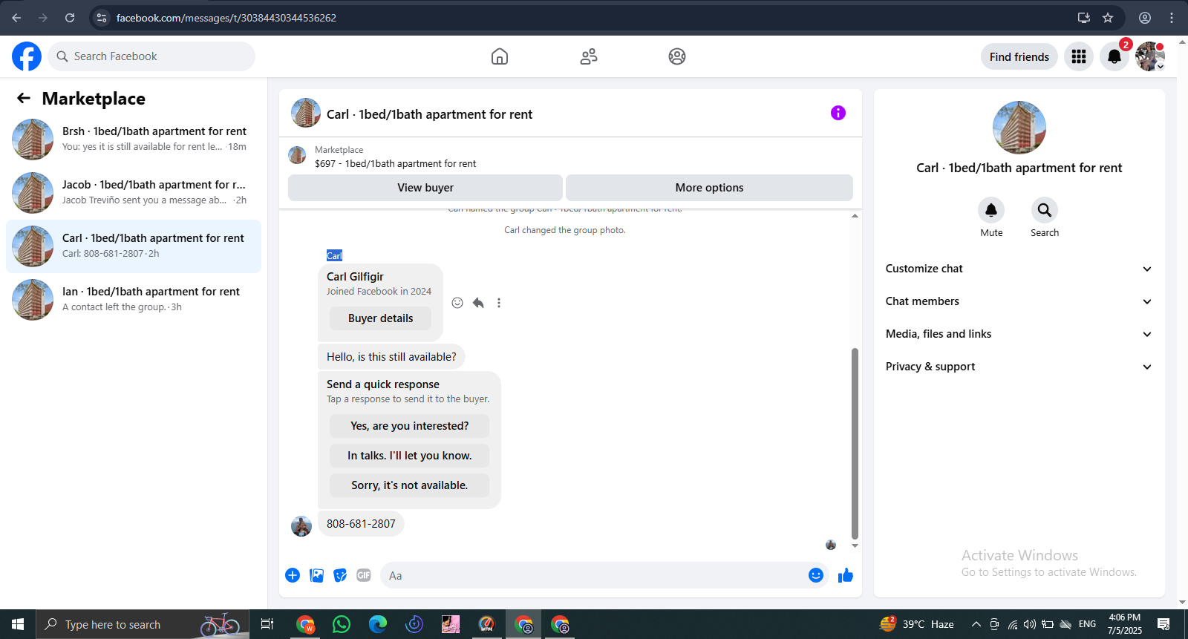Open the Groups icon in top navigation

pyautogui.click(x=677, y=56)
